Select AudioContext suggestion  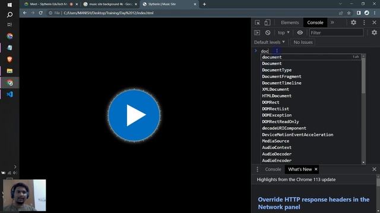coord(311,147)
